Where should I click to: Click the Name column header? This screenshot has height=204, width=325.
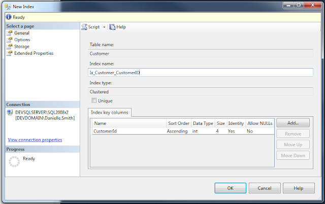(x=129, y=123)
